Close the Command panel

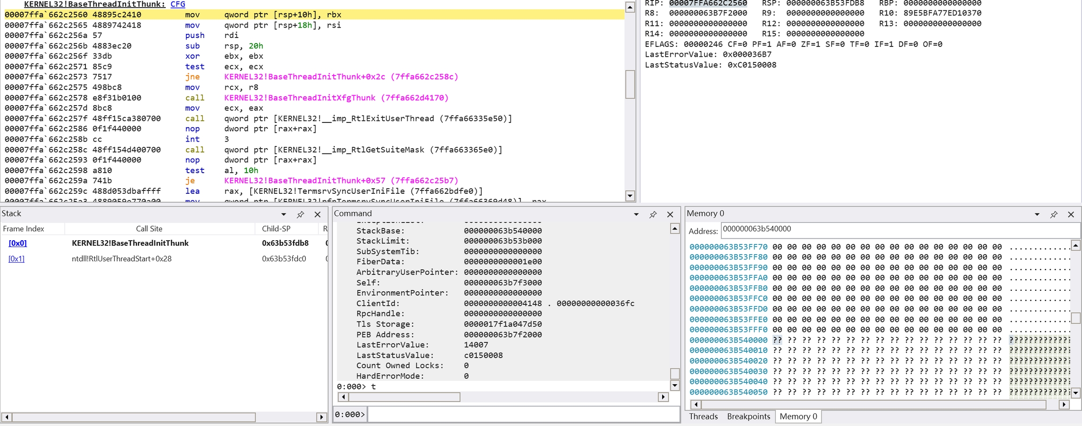[670, 214]
